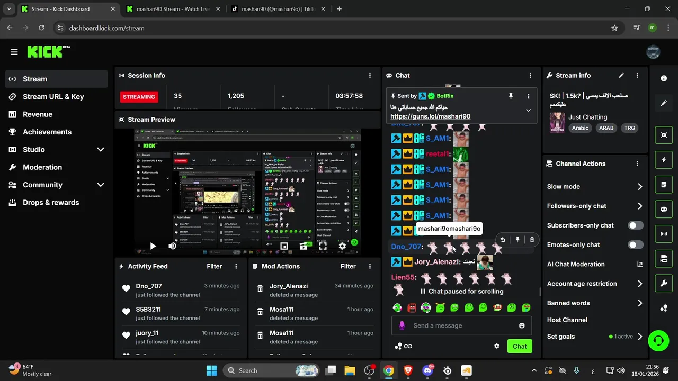The width and height of the screenshot is (678, 381).
Task: Click the Send a message field
Action: click(x=461, y=325)
